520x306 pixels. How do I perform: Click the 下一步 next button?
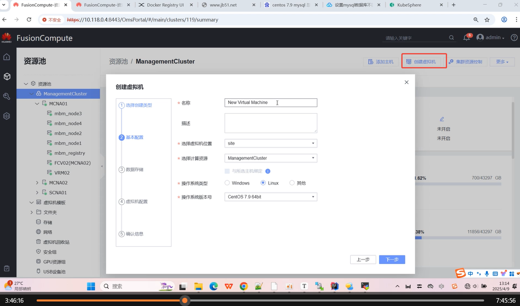click(392, 259)
